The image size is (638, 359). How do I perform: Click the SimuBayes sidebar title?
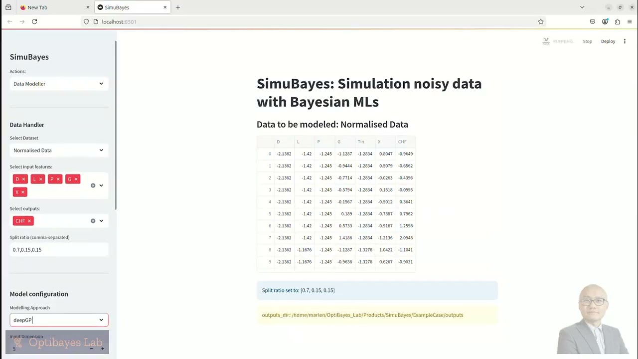tap(29, 57)
